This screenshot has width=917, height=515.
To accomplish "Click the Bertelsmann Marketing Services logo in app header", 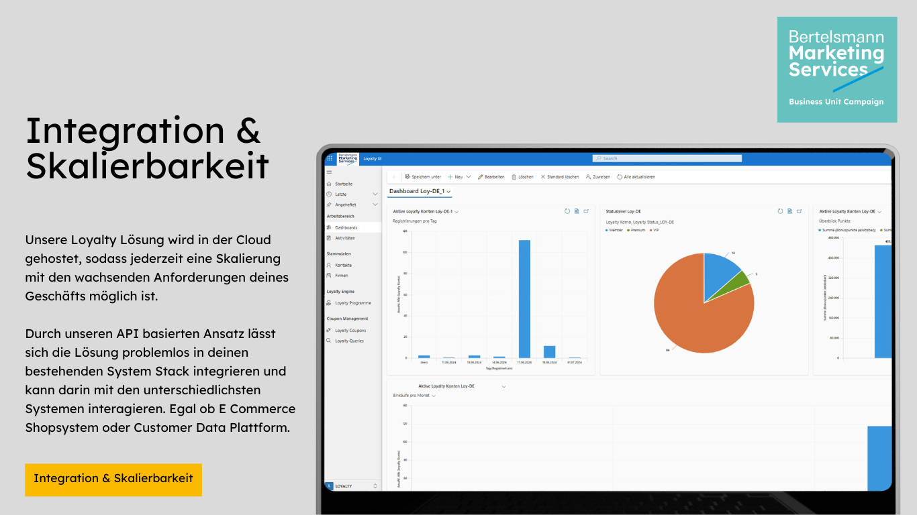I will [348, 158].
